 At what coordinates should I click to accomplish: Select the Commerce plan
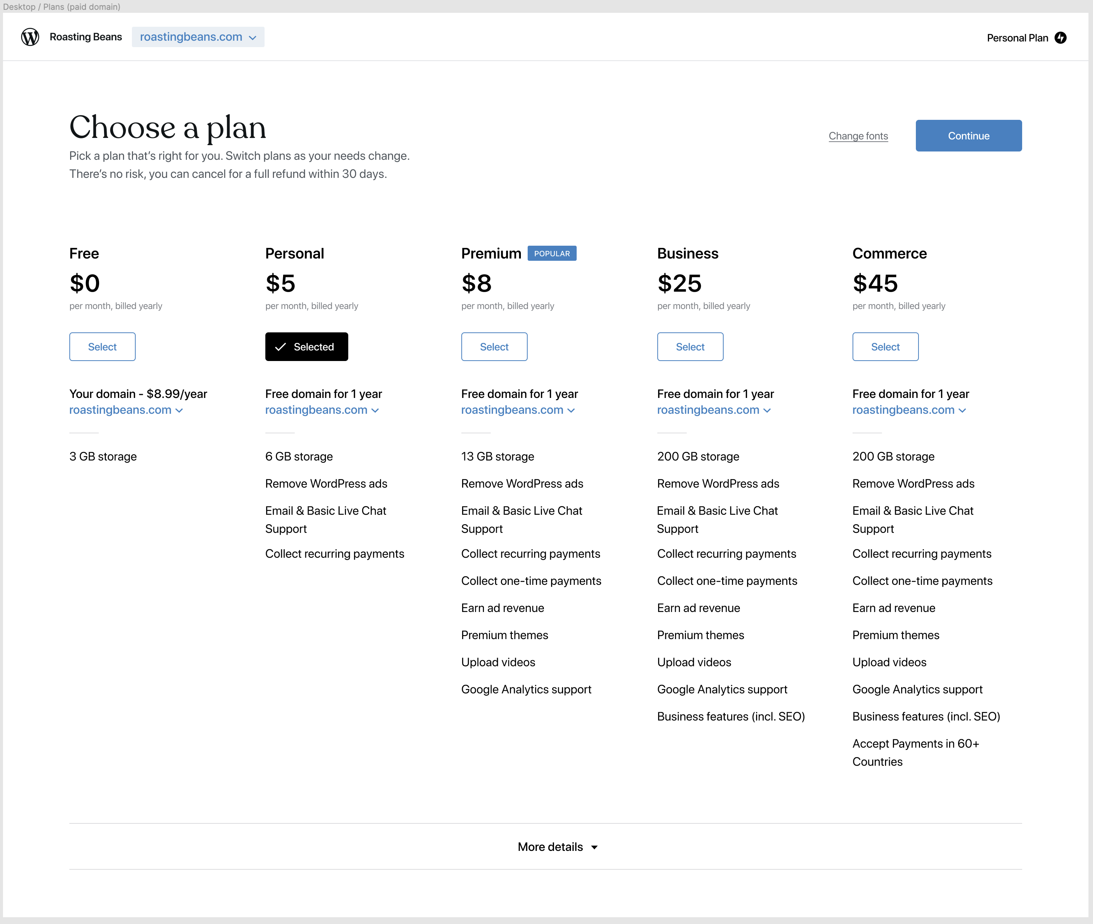pyautogui.click(x=885, y=347)
